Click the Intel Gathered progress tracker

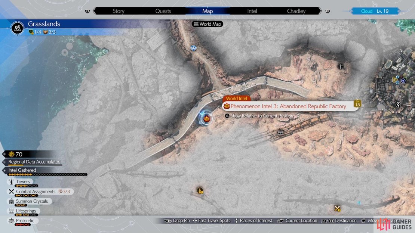tap(47, 174)
